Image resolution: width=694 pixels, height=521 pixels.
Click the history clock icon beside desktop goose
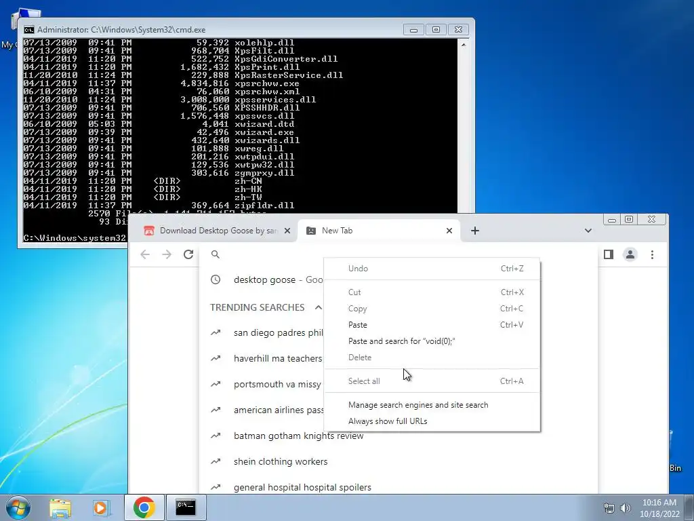coord(216,279)
